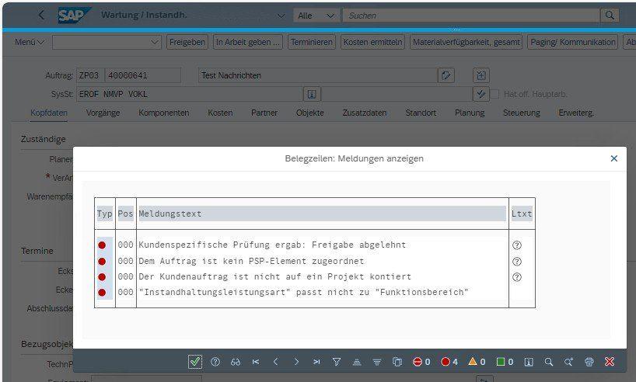This screenshot has width=636, height=382.
Task: Toggle 'Hat off. Haupterb.' checkbox
Action: pos(494,94)
